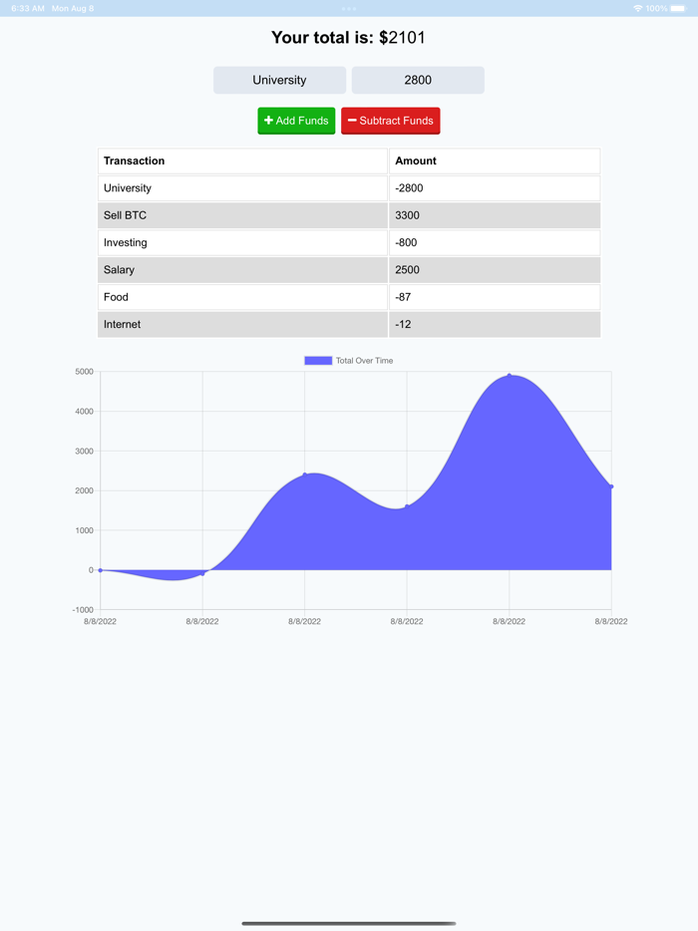The height and width of the screenshot is (931, 698).
Task: Tap the battery icon in status bar
Action: (x=679, y=8)
